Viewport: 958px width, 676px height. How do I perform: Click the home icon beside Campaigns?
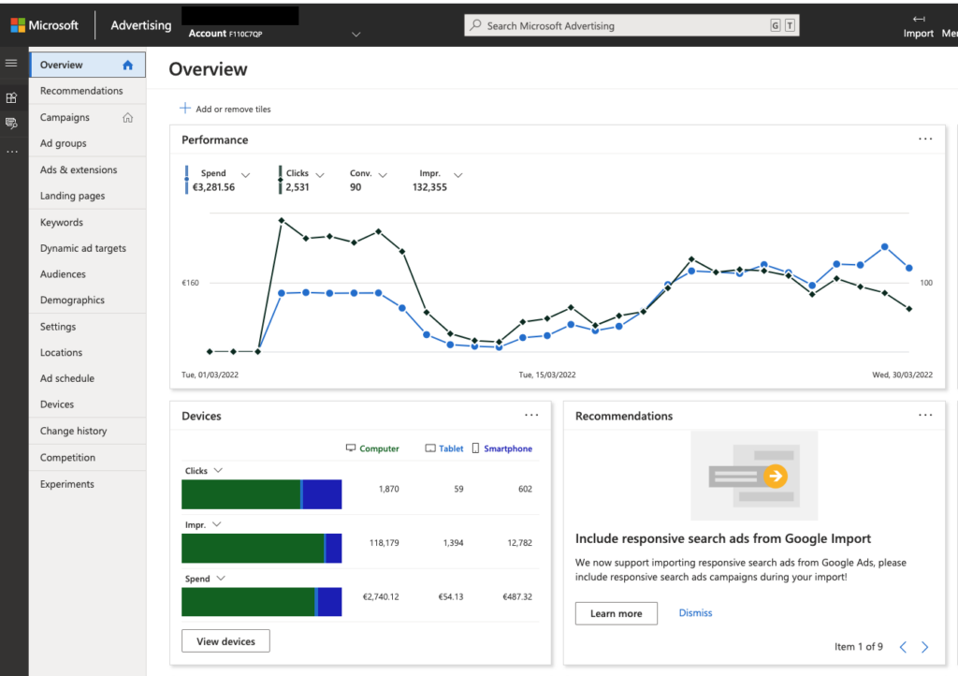[x=127, y=117]
